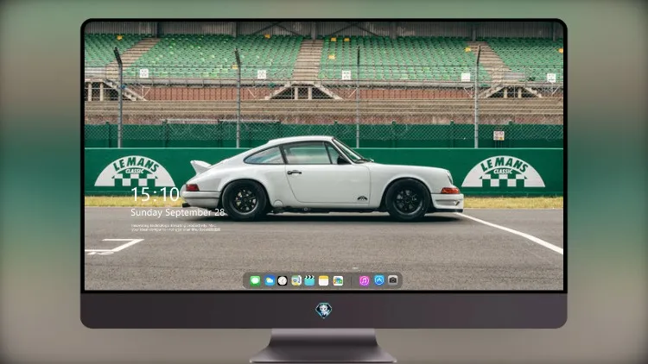Open the blue App Store icon

pyautogui.click(x=379, y=280)
